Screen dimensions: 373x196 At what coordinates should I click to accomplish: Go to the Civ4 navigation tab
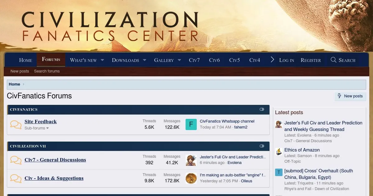point(255,60)
